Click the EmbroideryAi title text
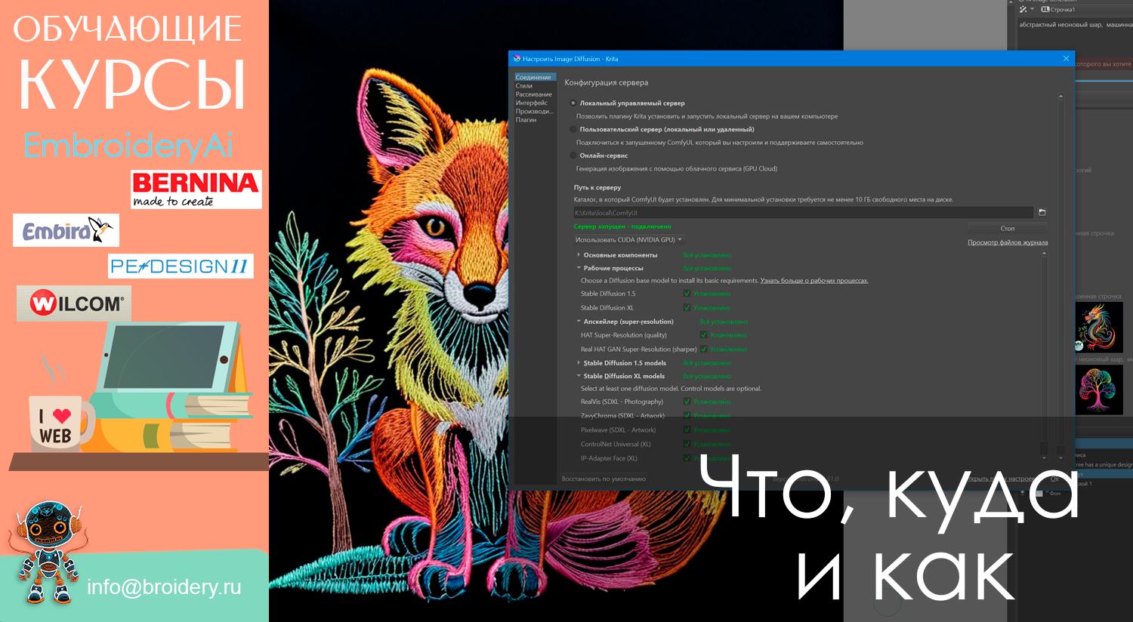The height and width of the screenshot is (622, 1133). click(x=128, y=146)
